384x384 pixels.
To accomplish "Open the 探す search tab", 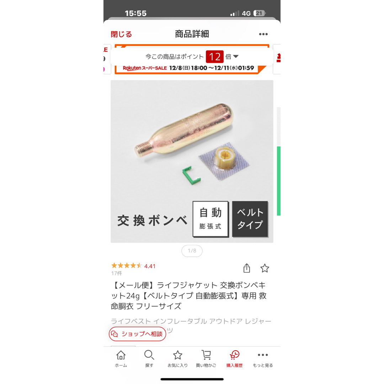I will 149,359.
